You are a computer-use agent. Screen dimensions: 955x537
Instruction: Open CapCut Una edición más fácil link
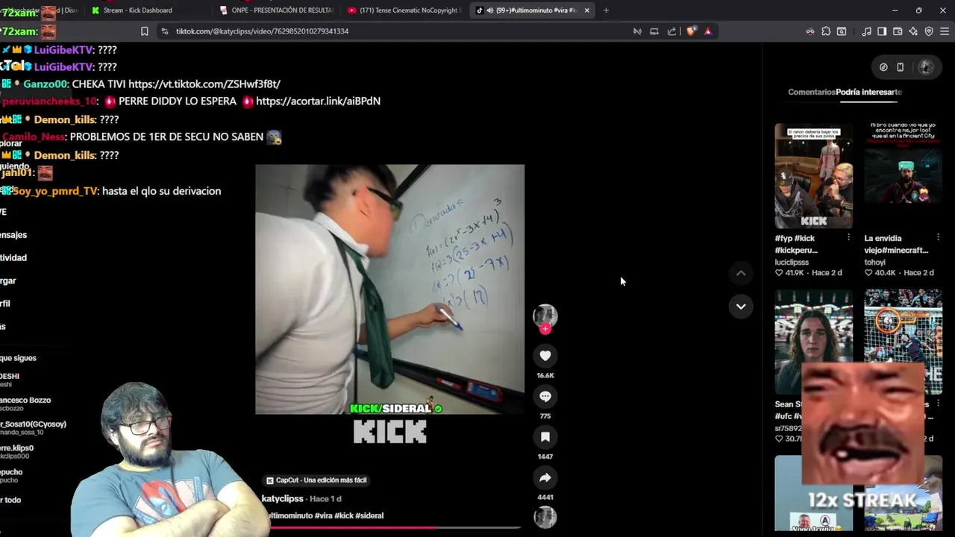pos(316,480)
